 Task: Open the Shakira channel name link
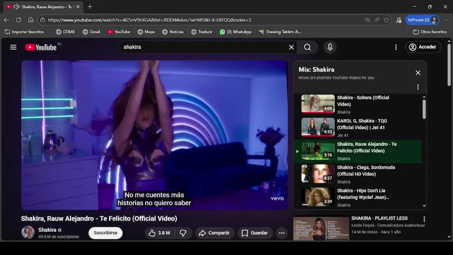point(47,230)
